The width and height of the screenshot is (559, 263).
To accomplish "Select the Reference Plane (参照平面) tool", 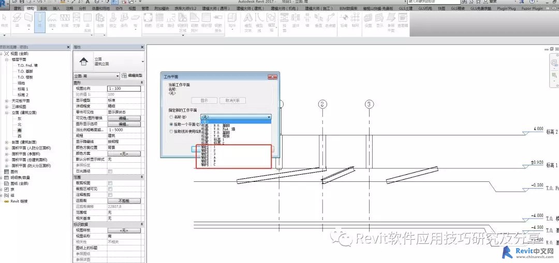I will click(x=391, y=22).
